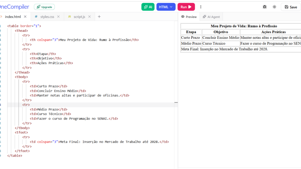Click 'Fazer o curso de Programação' preview cell
This screenshot has height=169, width=301.
[271, 44]
